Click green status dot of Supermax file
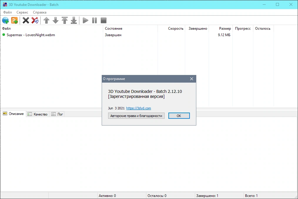 pos(4,35)
